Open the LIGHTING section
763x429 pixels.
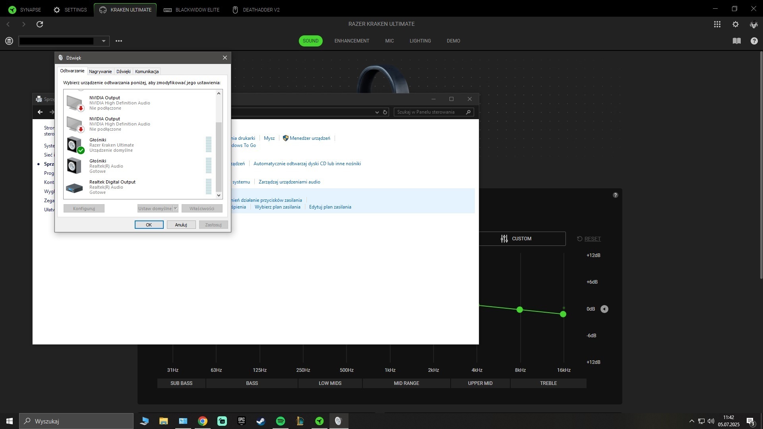(420, 41)
